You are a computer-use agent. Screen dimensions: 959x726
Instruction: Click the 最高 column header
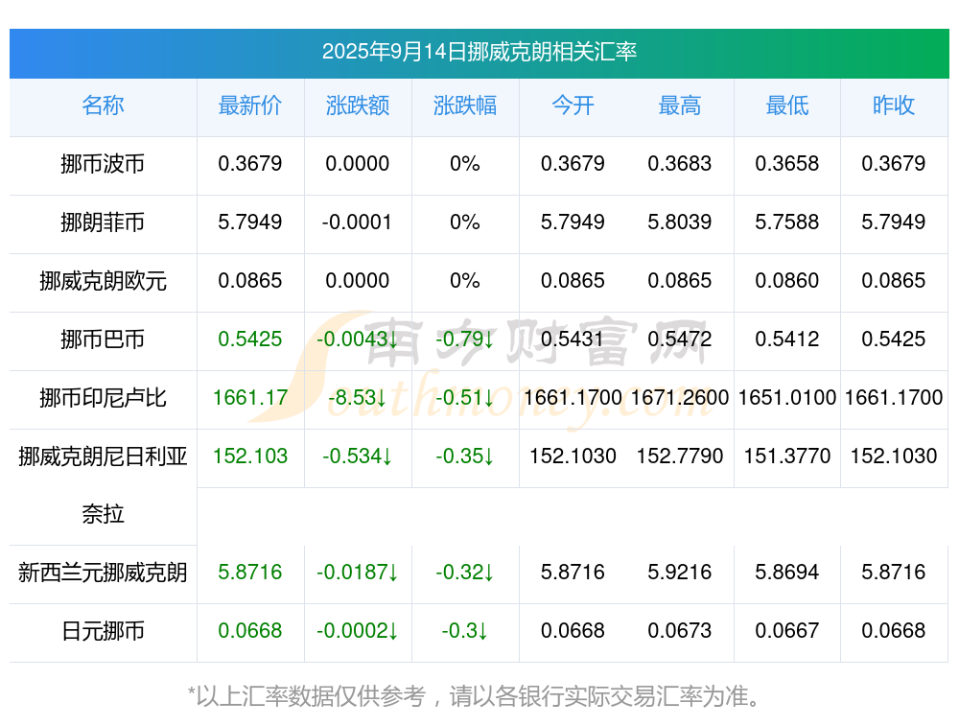tap(680, 105)
